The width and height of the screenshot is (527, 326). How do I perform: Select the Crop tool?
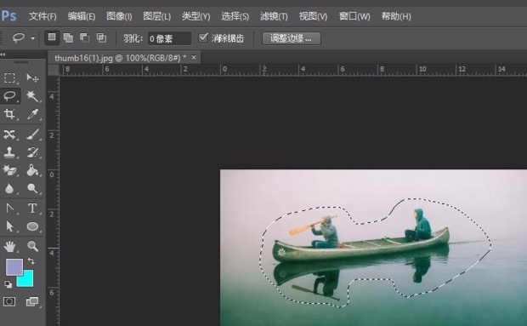pyautogui.click(x=9, y=114)
